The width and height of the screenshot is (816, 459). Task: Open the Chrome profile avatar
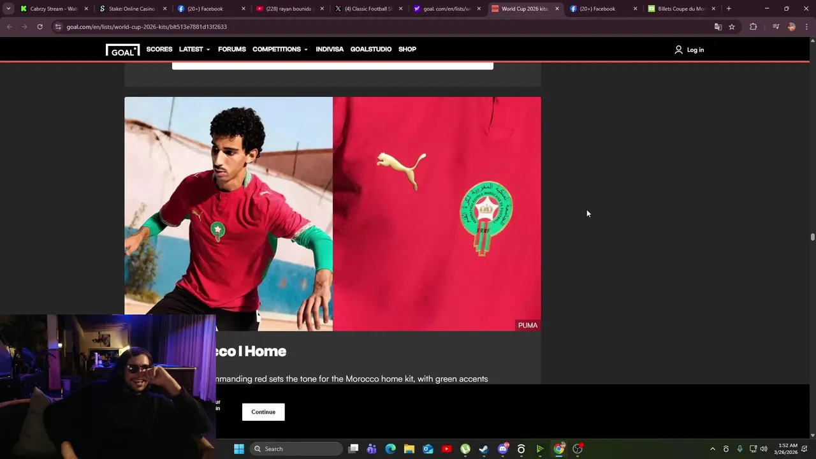point(792,27)
